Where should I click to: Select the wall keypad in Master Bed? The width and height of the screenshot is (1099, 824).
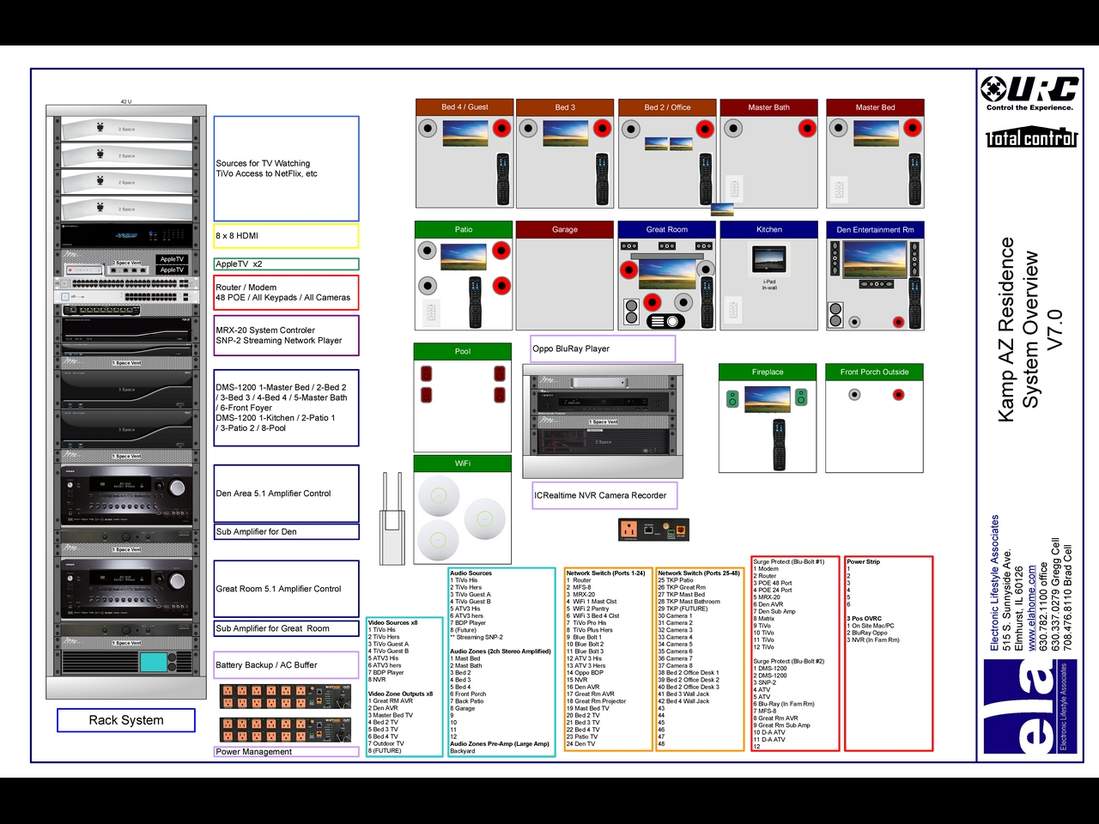coord(841,188)
